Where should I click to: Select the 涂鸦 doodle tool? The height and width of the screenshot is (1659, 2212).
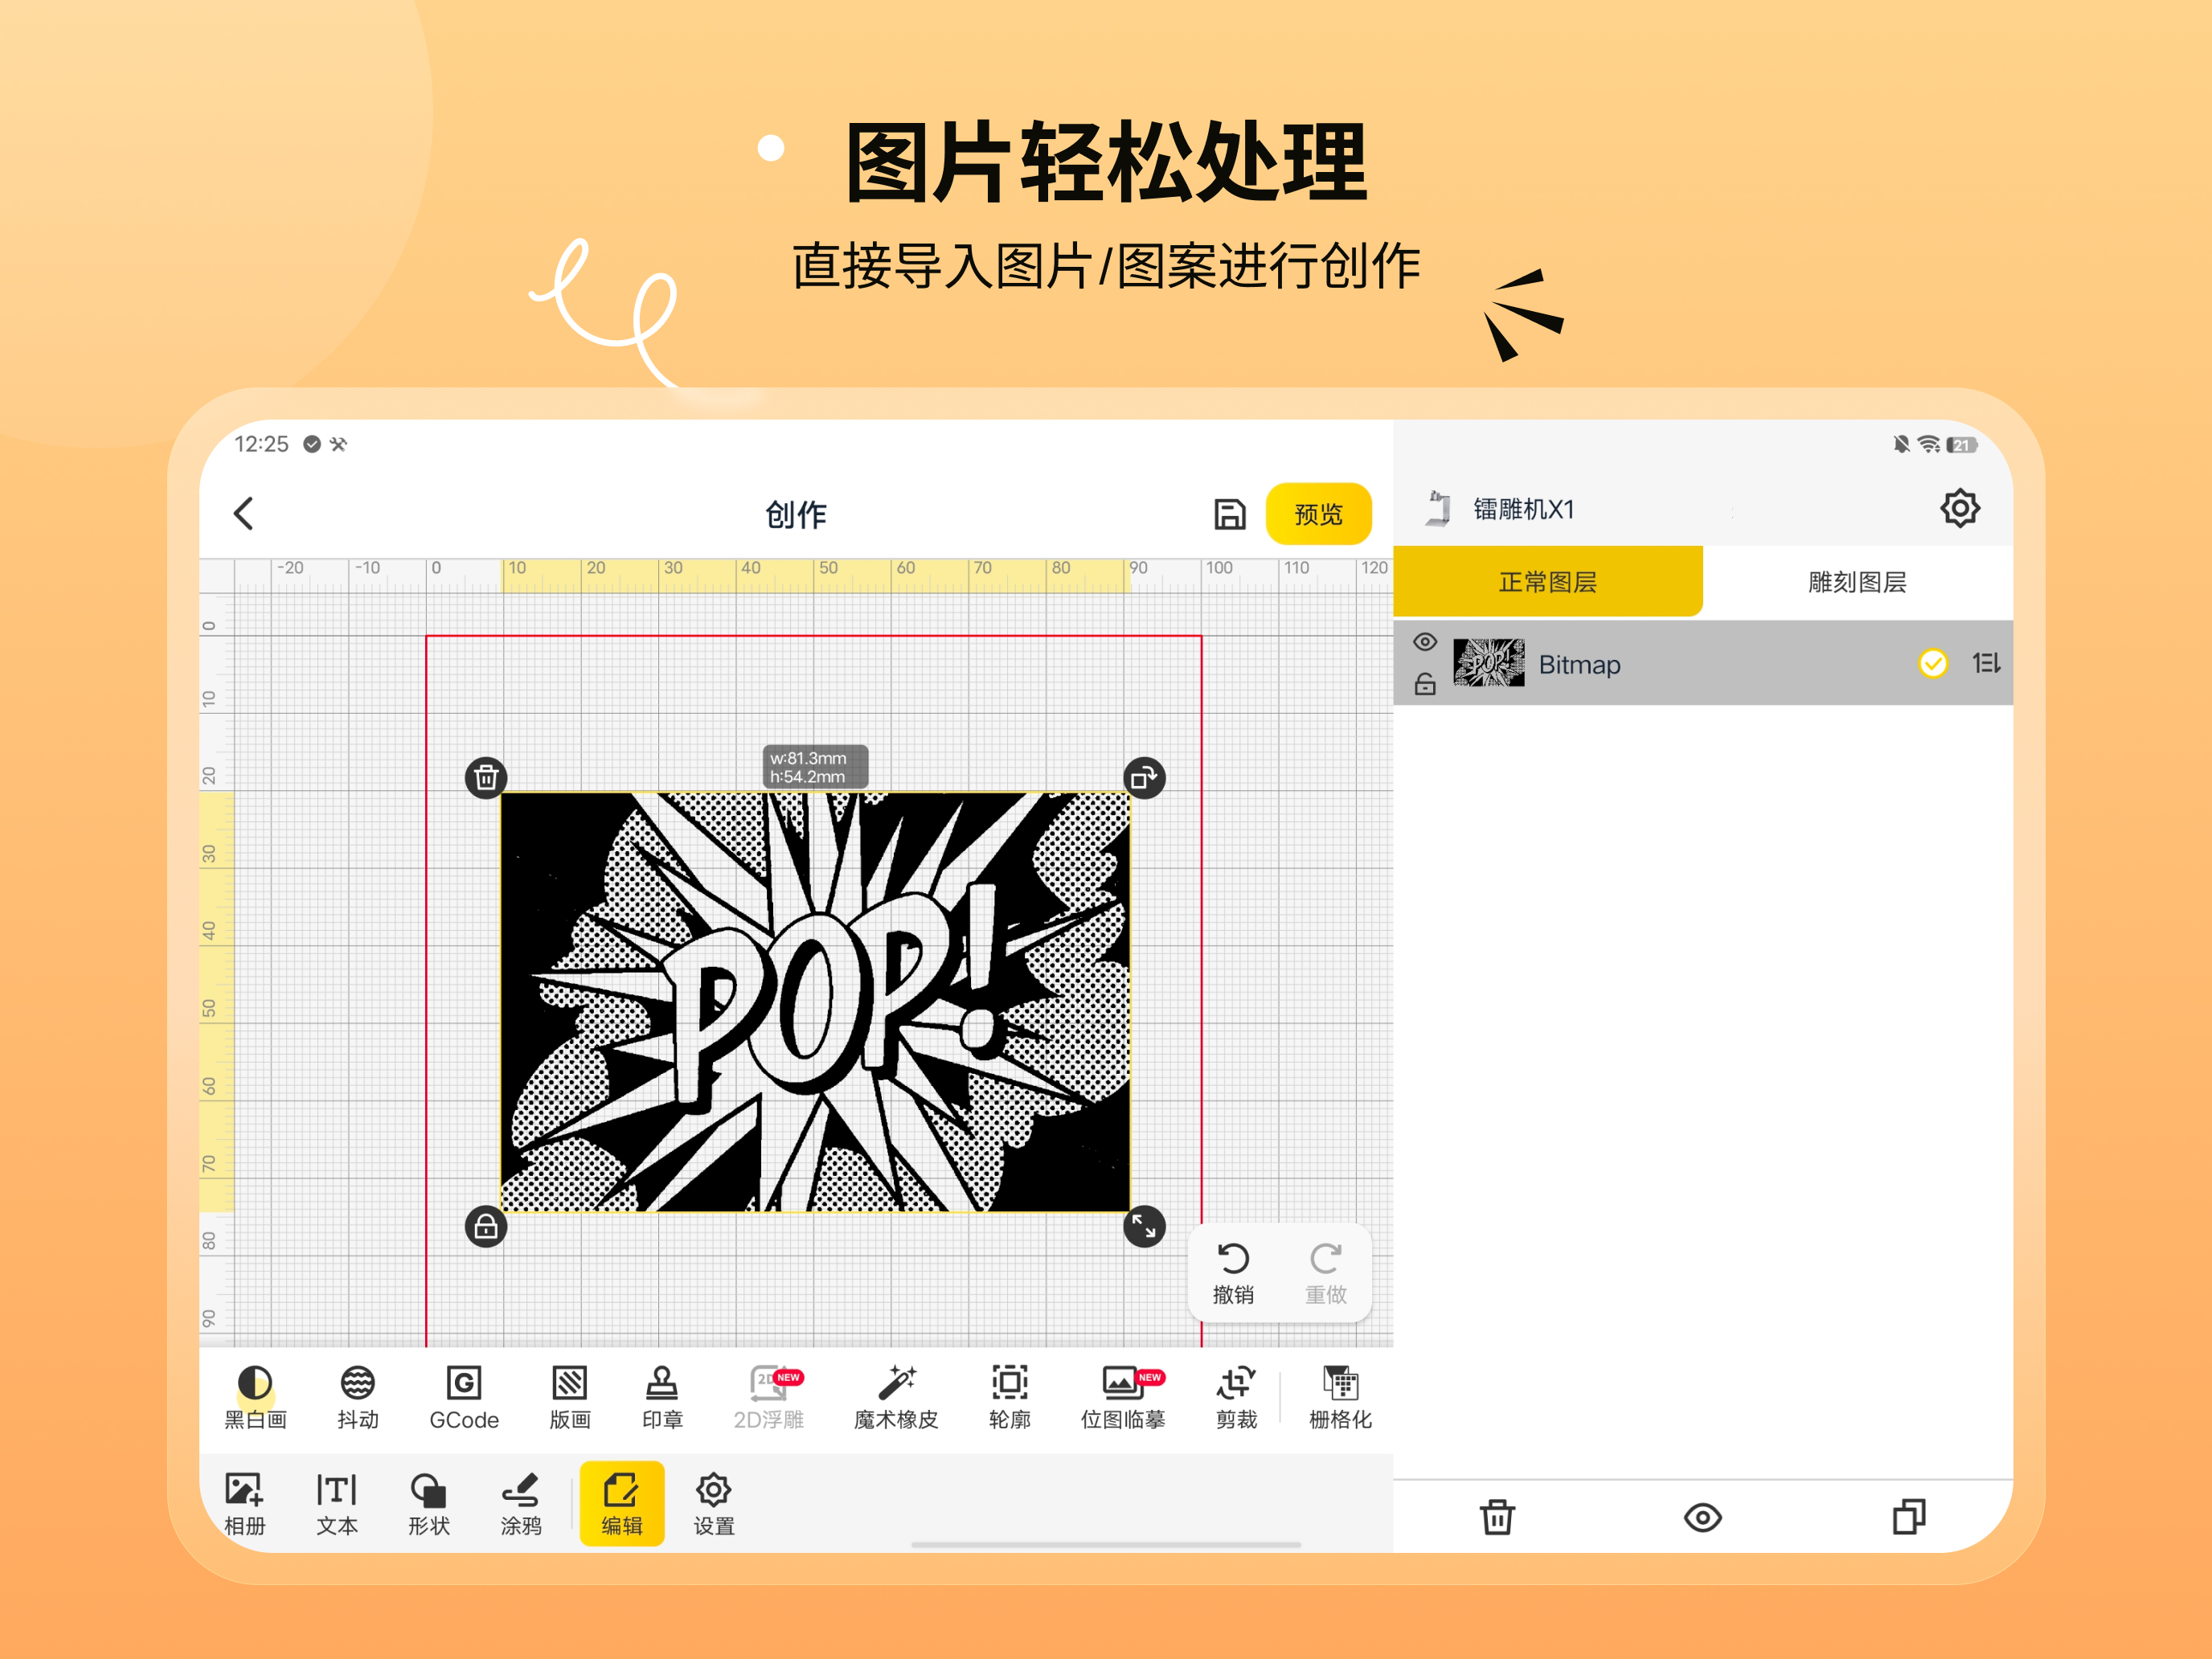pyautogui.click(x=521, y=1504)
